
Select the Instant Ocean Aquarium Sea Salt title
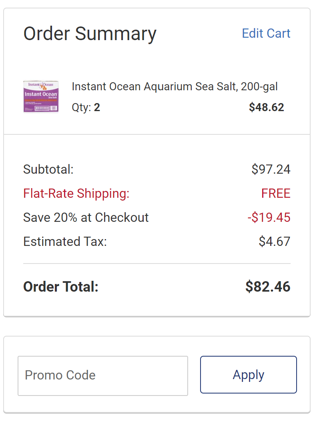(x=175, y=86)
